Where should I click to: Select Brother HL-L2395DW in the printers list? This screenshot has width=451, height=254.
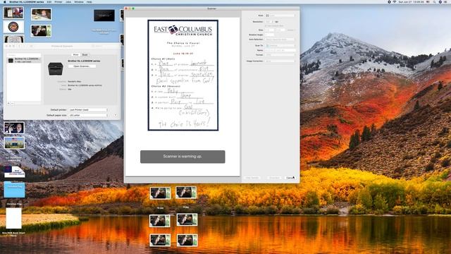[x=24, y=60]
